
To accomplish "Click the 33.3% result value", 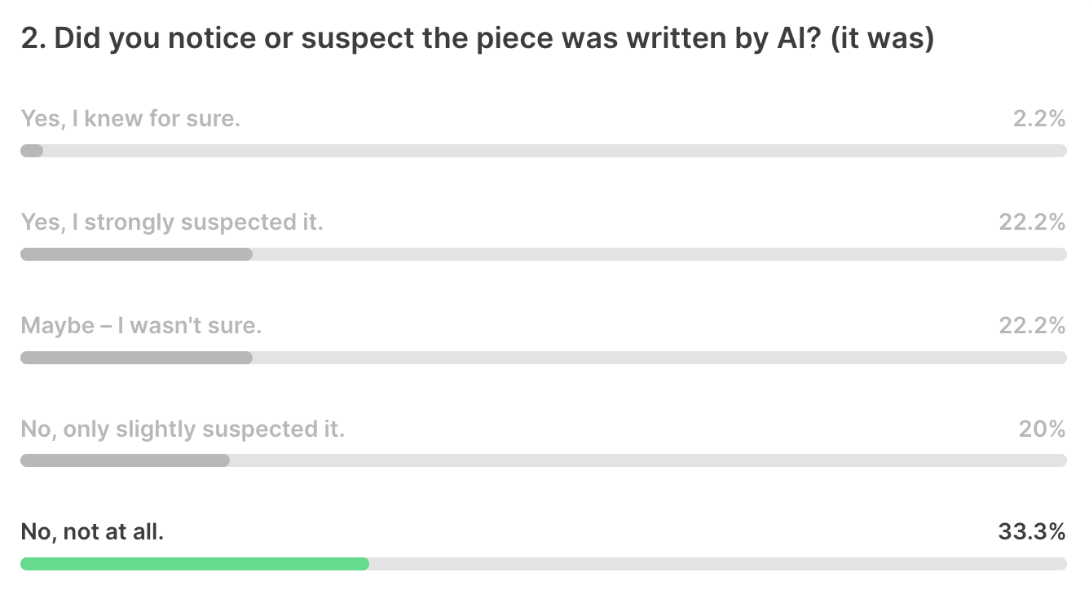I will [x=1033, y=533].
